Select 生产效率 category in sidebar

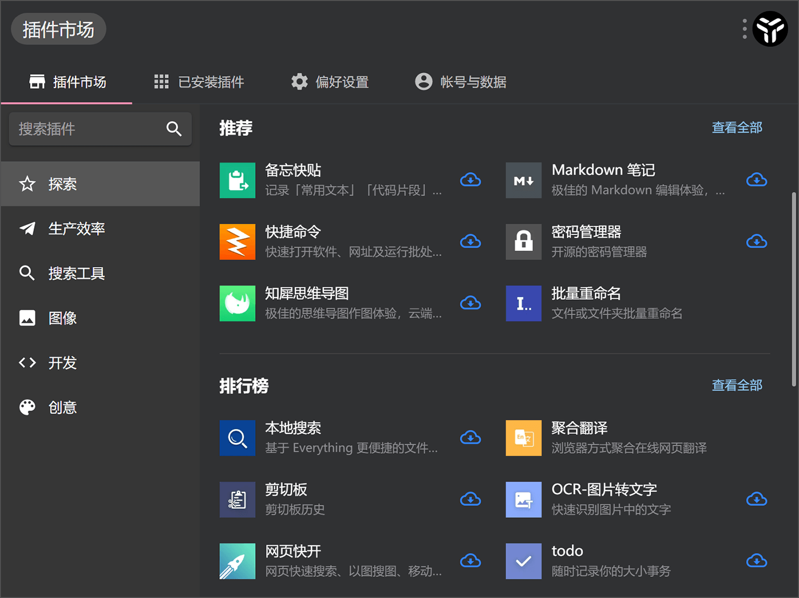click(77, 229)
